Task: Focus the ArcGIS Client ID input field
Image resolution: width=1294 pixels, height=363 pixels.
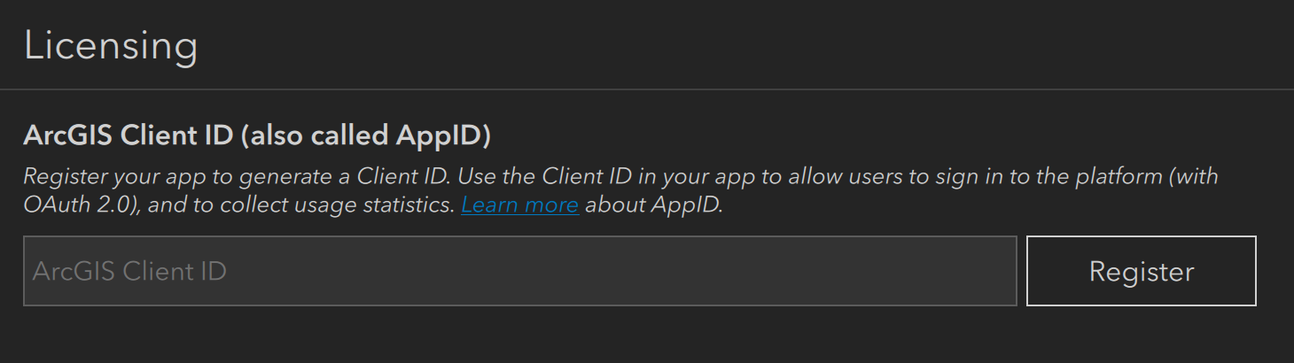Action: (519, 271)
